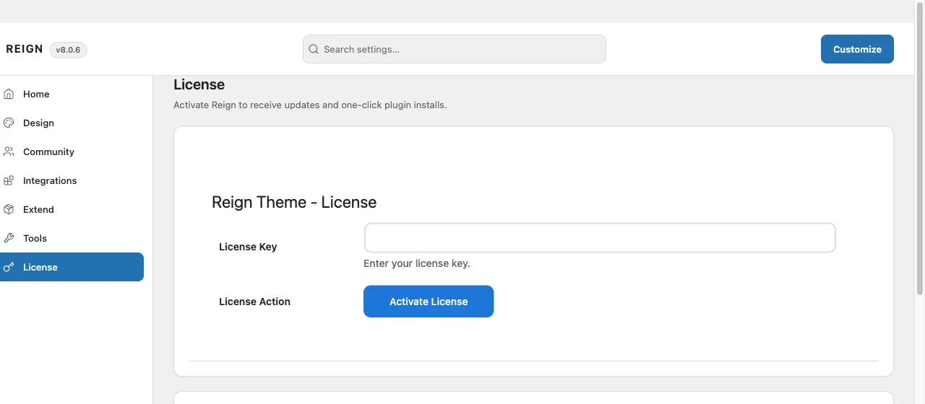Click the REIGN logo text

[25, 49]
